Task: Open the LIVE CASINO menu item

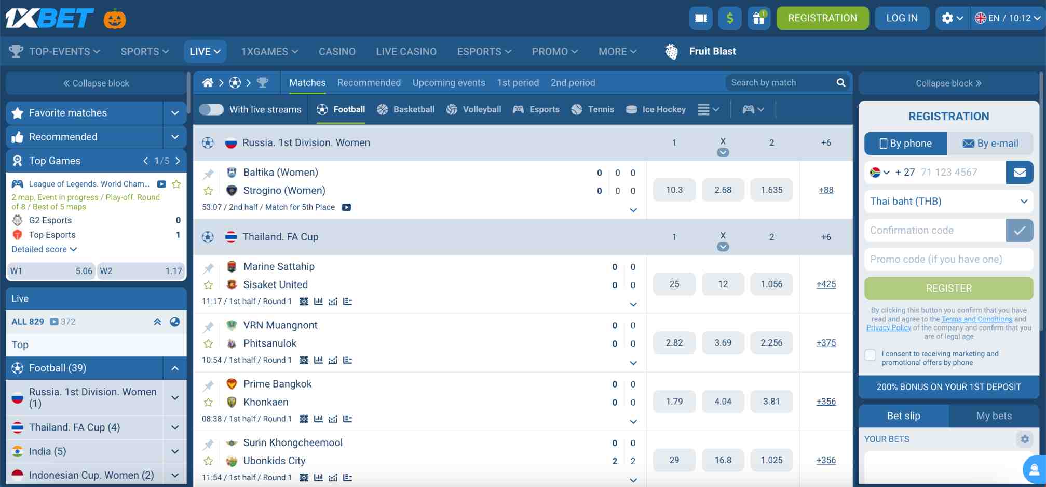Action: [x=406, y=51]
